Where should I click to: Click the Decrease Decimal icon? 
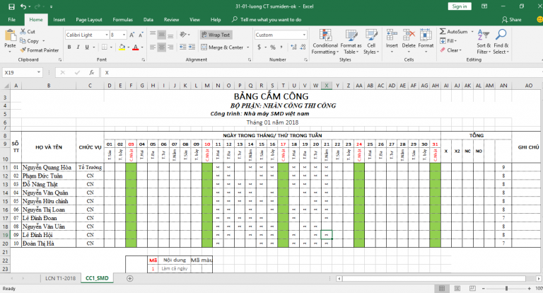coord(303,47)
